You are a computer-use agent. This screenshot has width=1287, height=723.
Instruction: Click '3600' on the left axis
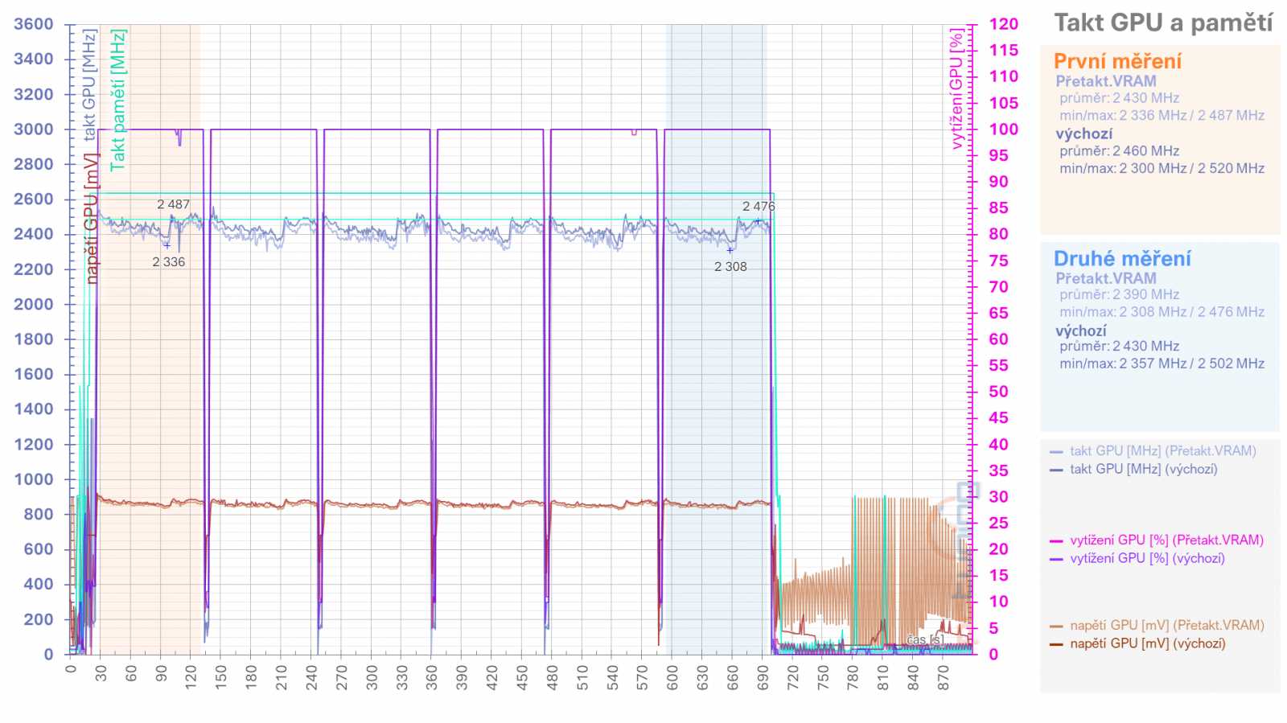[x=34, y=24]
